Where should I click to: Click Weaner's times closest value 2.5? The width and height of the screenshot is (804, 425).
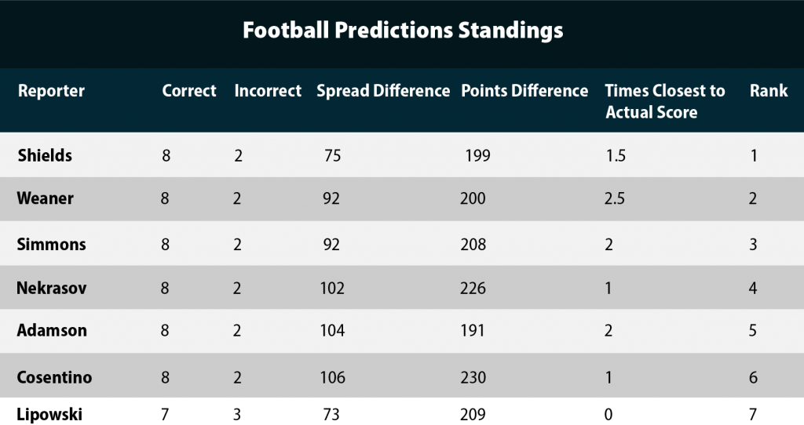[x=614, y=198]
